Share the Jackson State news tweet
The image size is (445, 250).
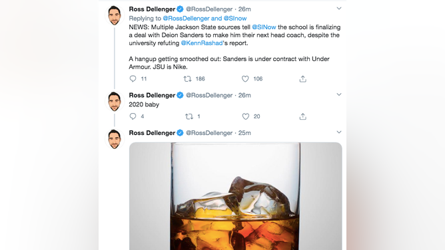point(303,78)
